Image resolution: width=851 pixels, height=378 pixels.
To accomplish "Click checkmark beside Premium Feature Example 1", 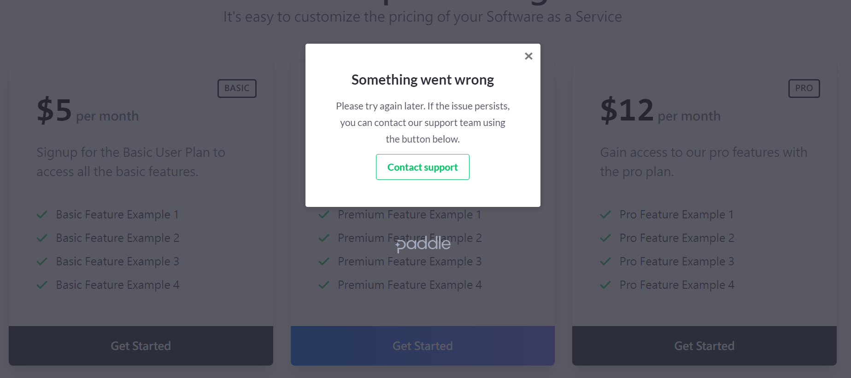I will coord(324,215).
